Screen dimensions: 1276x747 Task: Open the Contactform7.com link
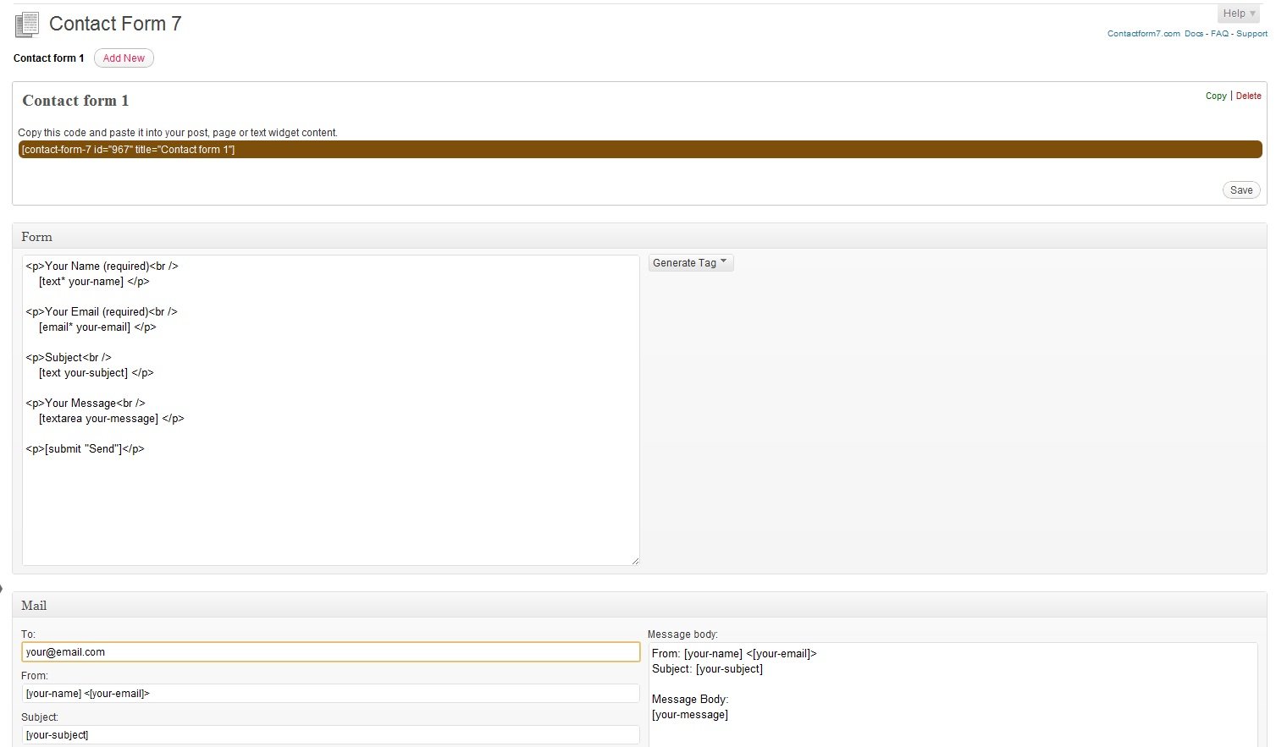[x=1143, y=34]
